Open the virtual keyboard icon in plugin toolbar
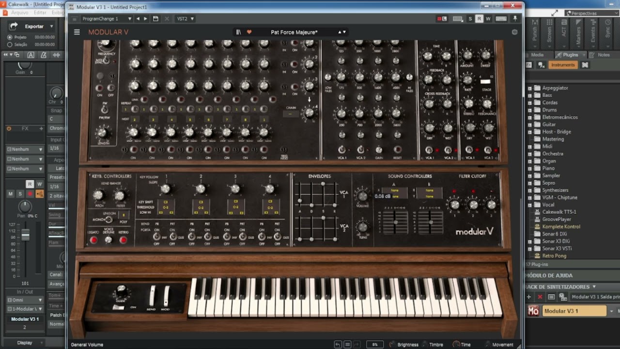 (x=457, y=18)
